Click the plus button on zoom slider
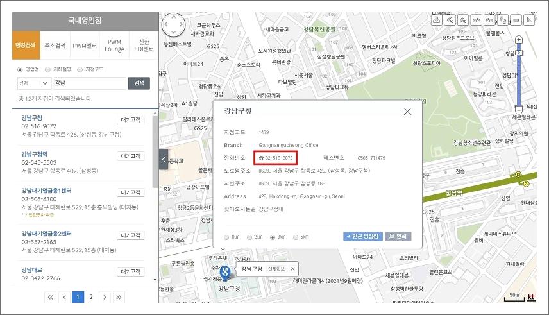The width and height of the screenshot is (549, 315). pyautogui.click(x=519, y=40)
